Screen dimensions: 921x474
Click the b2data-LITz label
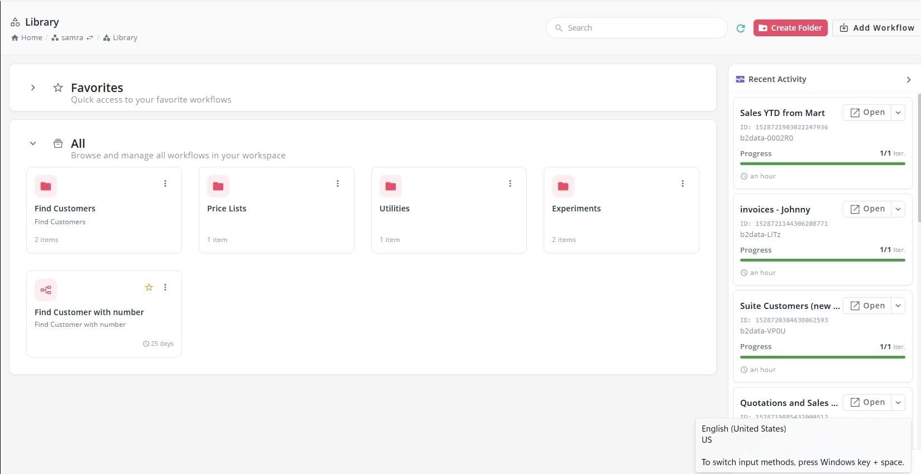coord(760,235)
